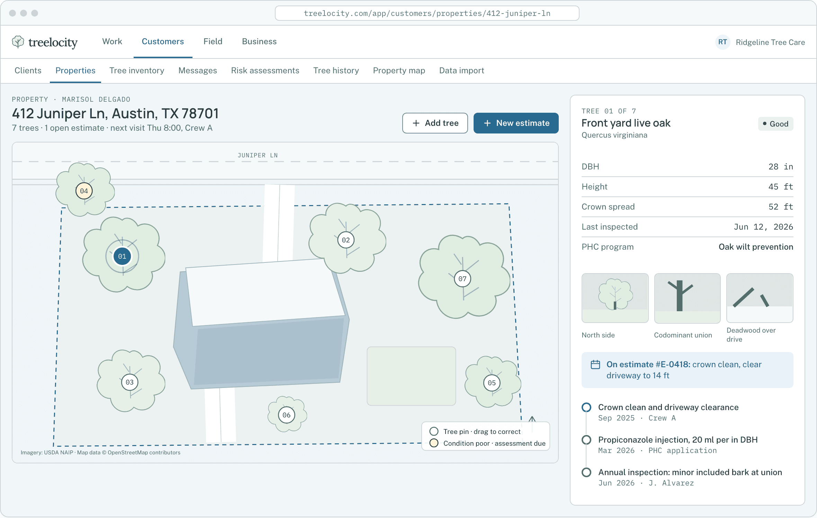The height and width of the screenshot is (518, 817).
Task: Open the Codominant union photo thumbnail
Action: [688, 298]
